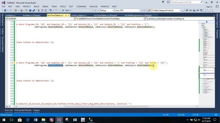
Task: Click the Sign in link
Action: pyautogui.click(x=209, y=7)
